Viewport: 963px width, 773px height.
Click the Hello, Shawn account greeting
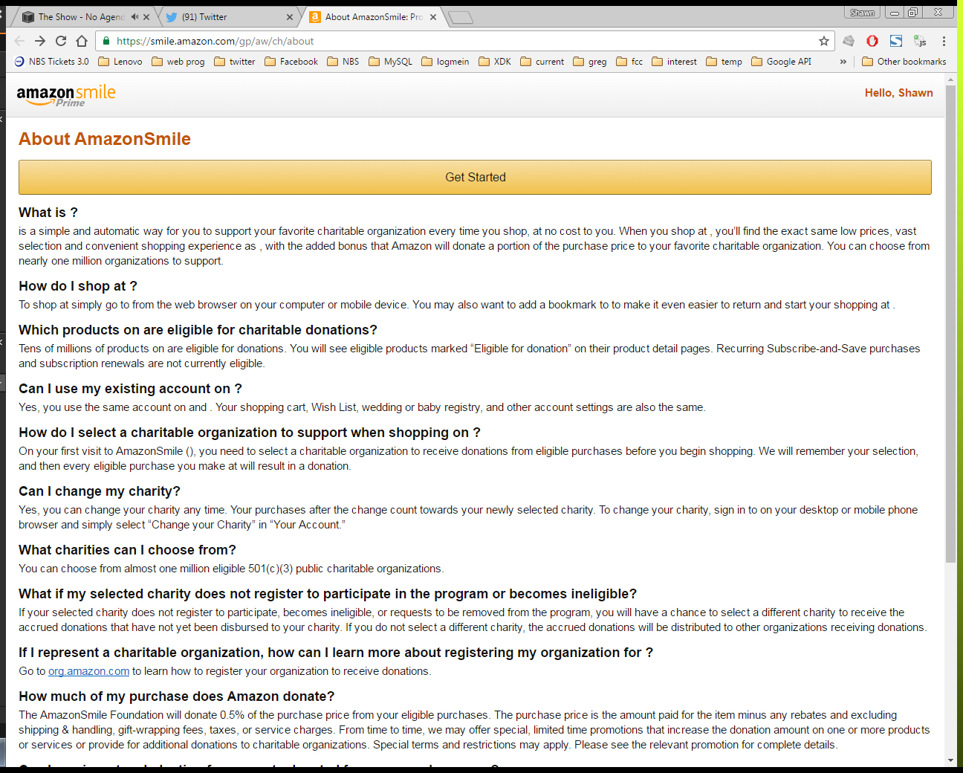(x=898, y=93)
